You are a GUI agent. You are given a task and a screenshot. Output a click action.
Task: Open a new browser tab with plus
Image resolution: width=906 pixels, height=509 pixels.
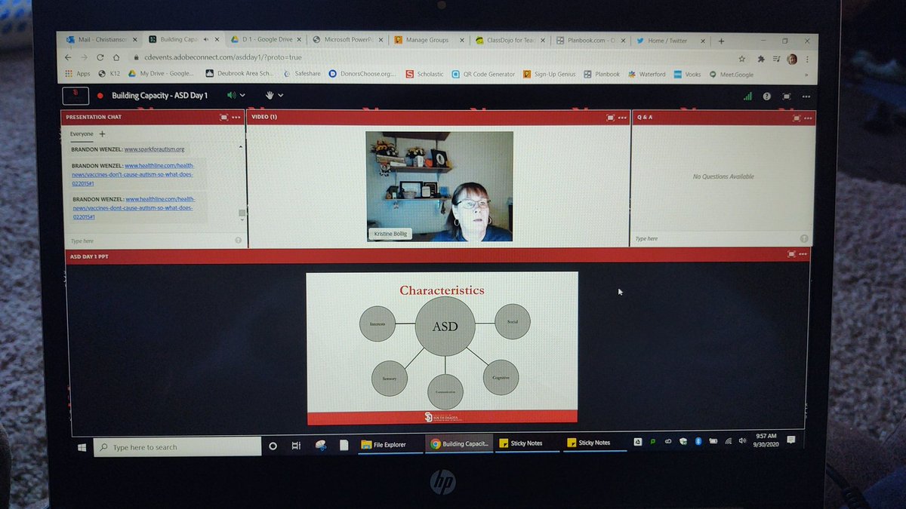click(721, 41)
